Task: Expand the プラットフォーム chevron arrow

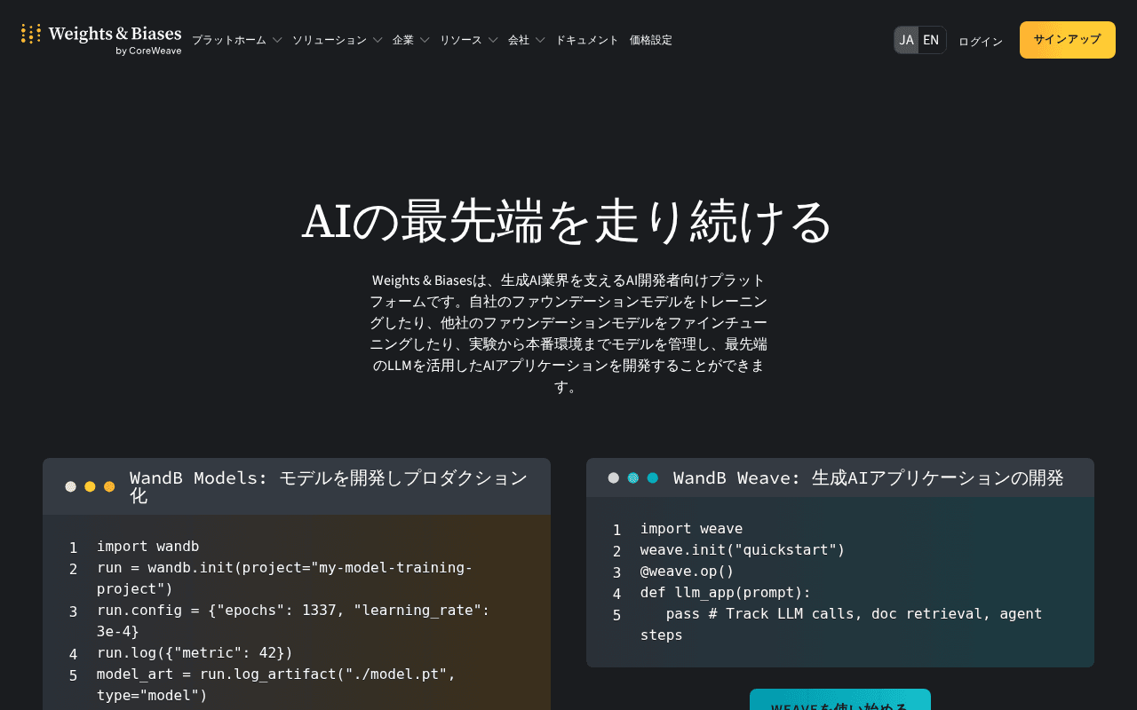Action: point(277,40)
